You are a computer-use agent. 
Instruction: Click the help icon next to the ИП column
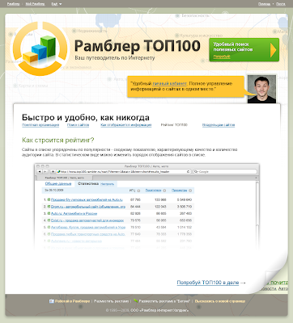point(138,191)
